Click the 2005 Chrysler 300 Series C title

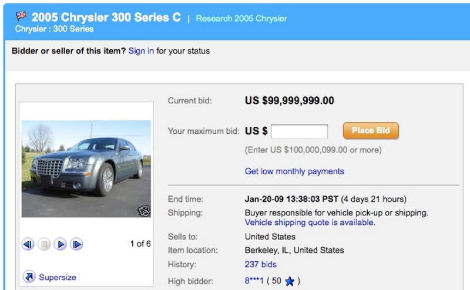point(106,18)
